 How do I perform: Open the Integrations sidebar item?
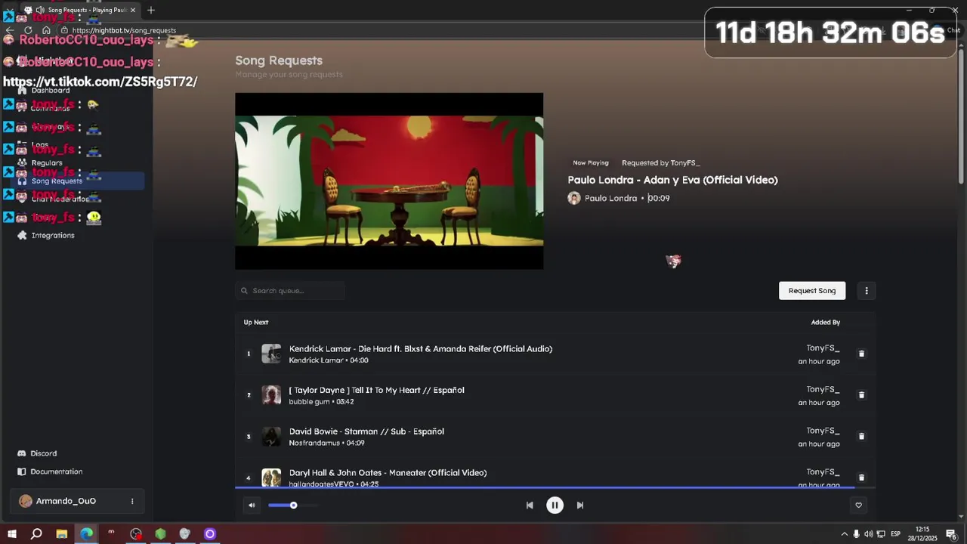coord(53,236)
